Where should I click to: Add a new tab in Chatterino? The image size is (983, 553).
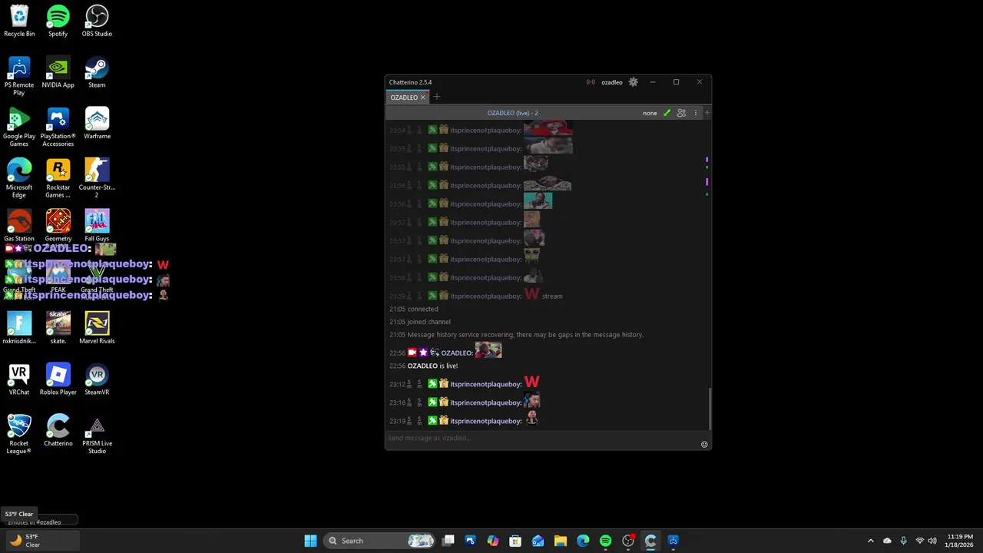(437, 97)
